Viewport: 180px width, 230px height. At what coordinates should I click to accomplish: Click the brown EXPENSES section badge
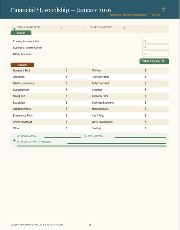[x=22, y=65]
